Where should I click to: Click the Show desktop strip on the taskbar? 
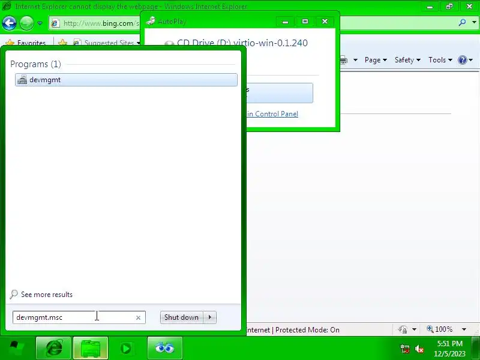point(476,348)
